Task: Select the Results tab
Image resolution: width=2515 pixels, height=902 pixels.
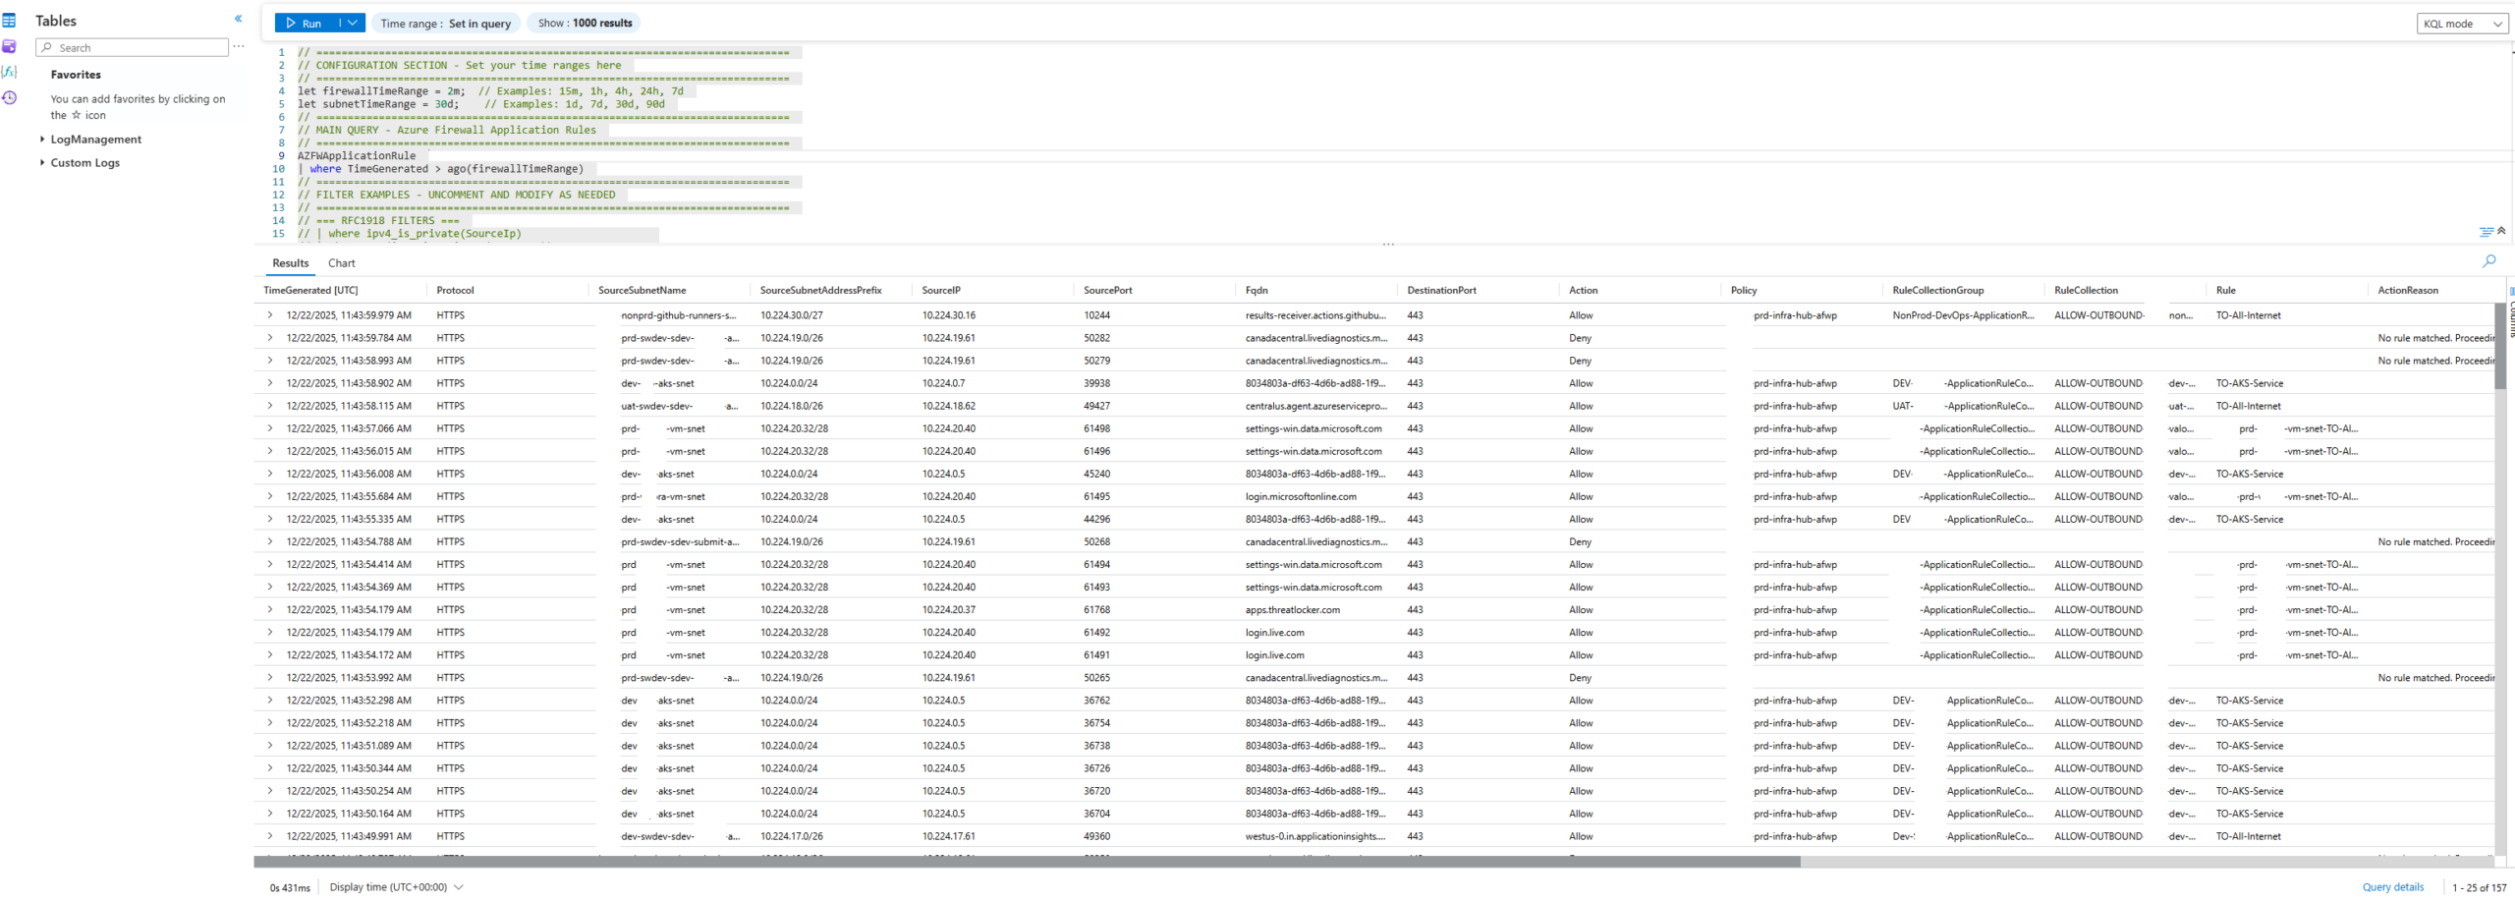Action: (290, 263)
